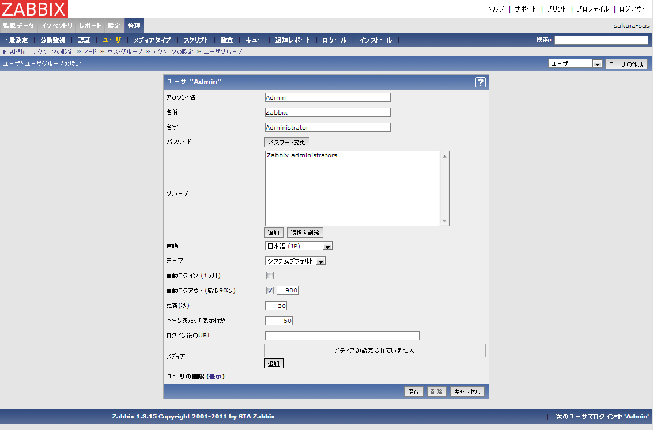This screenshot has height=430, width=653.
Task: Switch to the 監視データ tab
Action: (18, 26)
